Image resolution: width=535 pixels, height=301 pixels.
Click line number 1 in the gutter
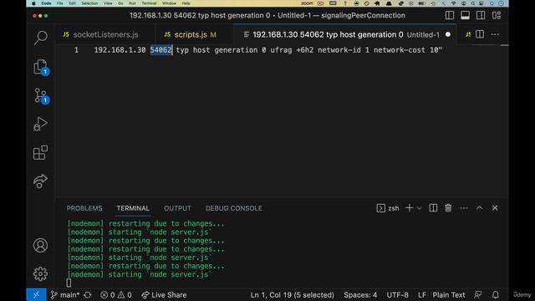[76, 50]
